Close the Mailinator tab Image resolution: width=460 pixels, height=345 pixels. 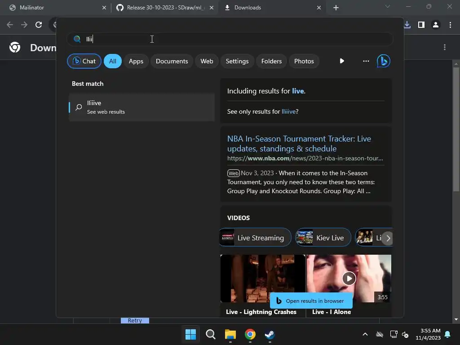pyautogui.click(x=104, y=8)
